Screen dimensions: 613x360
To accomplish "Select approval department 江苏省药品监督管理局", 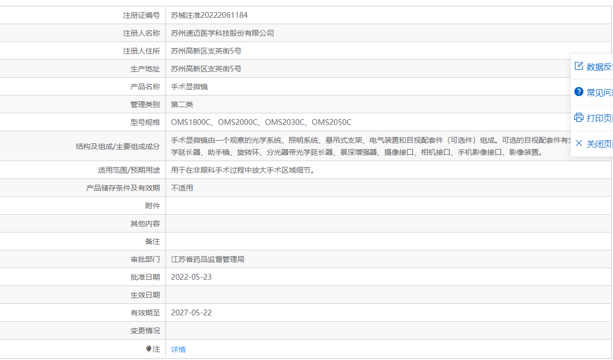I will click(x=207, y=259).
